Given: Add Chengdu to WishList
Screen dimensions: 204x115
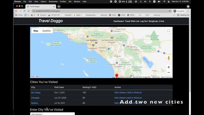Looking at the screenshot, I should click(135, 98).
